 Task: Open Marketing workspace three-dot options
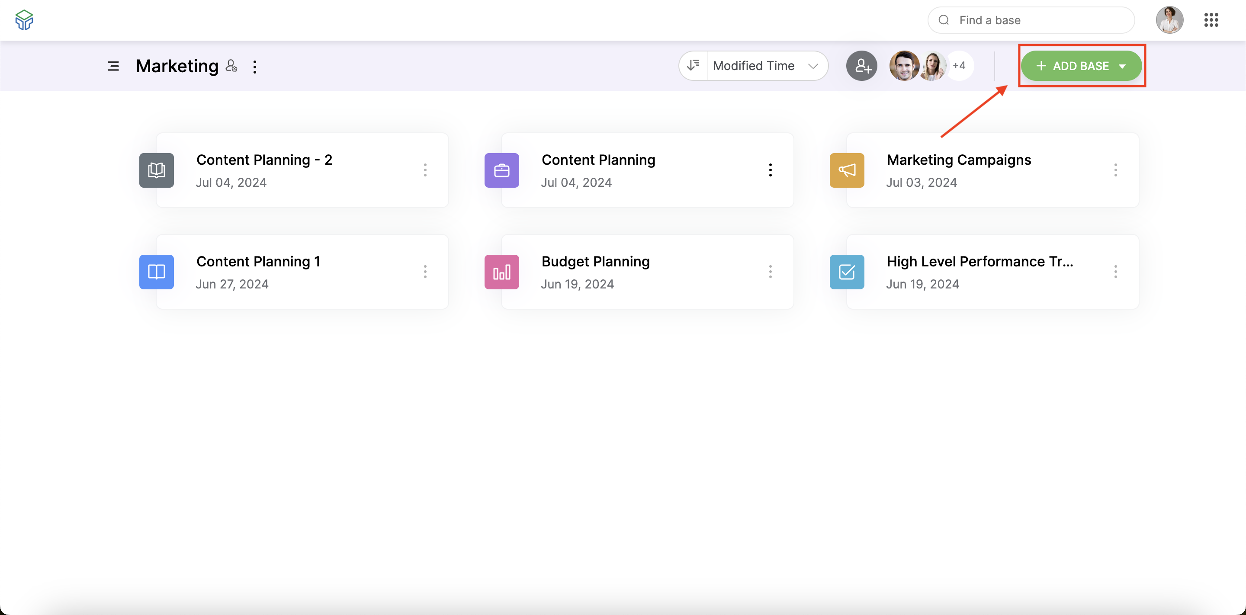tap(255, 67)
